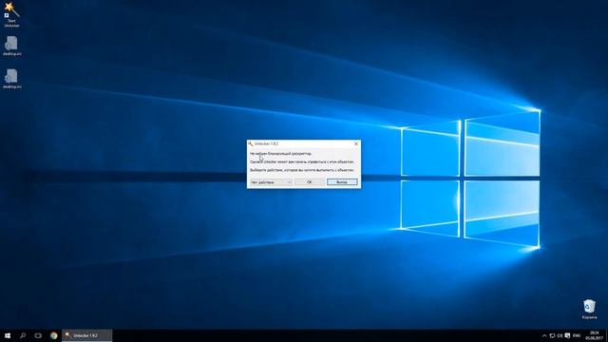Open the notification center tray icon
Viewport: 608px width, 342px height.
(567, 335)
